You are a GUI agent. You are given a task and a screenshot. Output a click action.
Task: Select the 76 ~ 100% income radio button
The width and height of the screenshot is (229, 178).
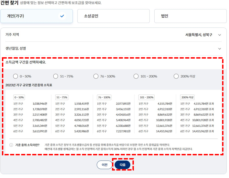[96, 76]
